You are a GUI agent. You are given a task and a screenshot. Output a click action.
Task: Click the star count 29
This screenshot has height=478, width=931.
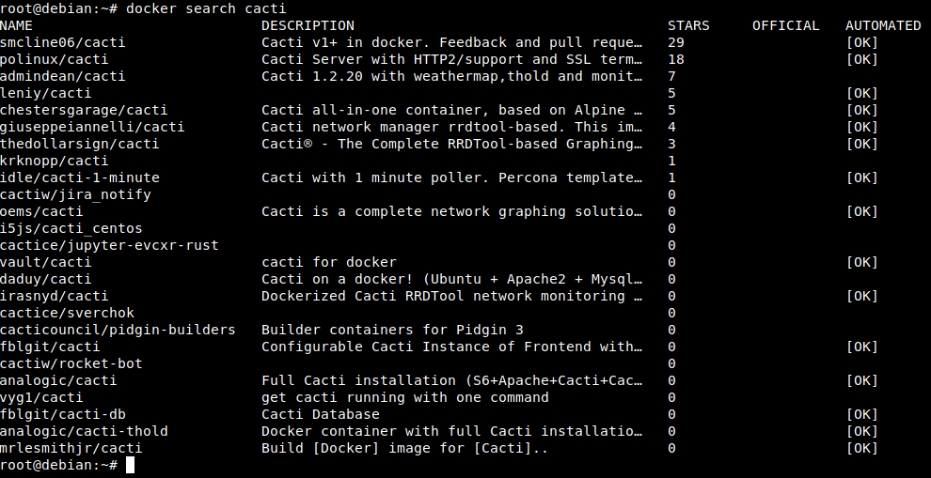coord(675,42)
